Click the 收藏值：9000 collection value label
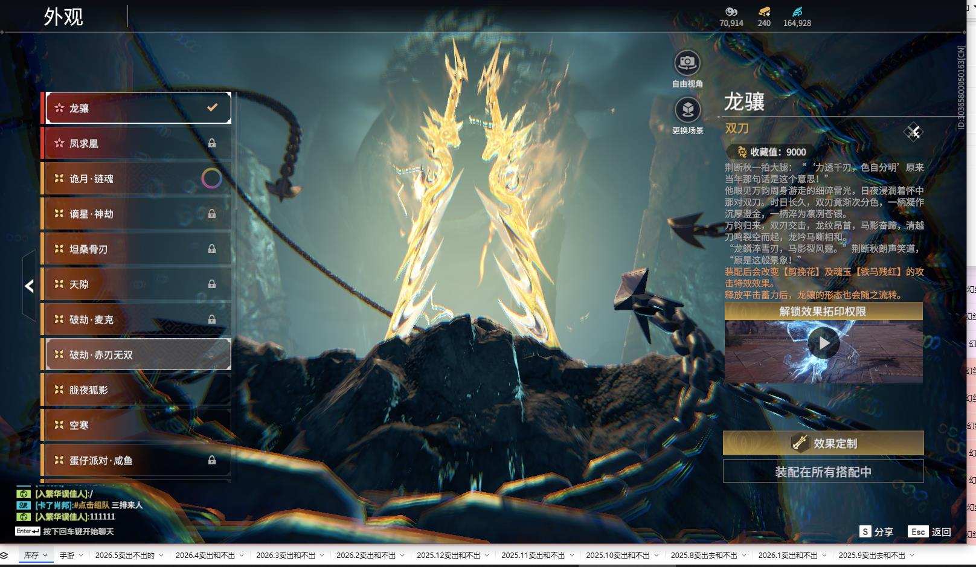 tap(778, 152)
